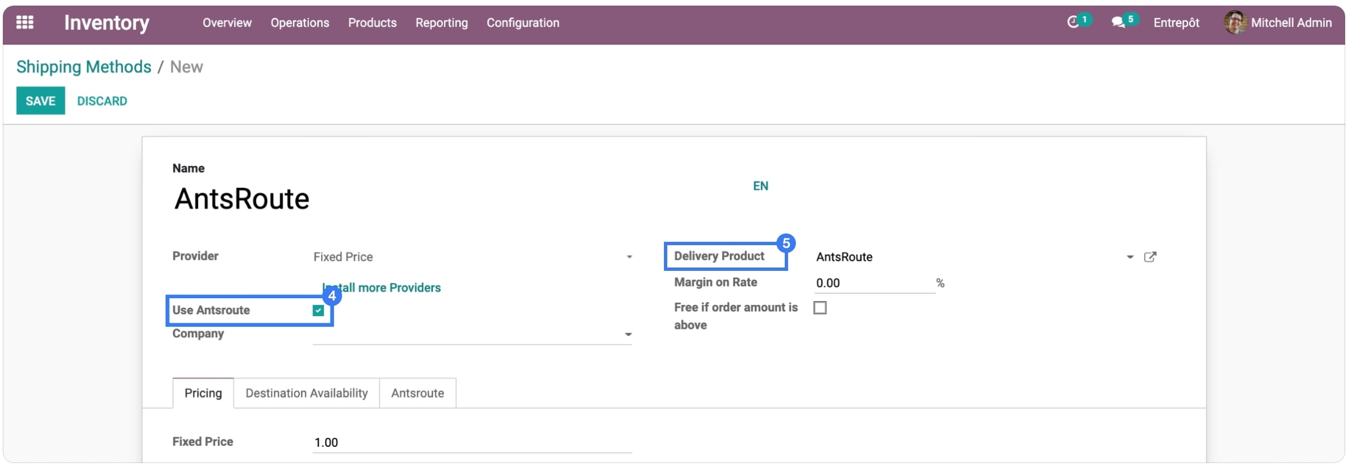Open the Entrepôt company switcher
This screenshot has width=1348, height=468.
1176,23
